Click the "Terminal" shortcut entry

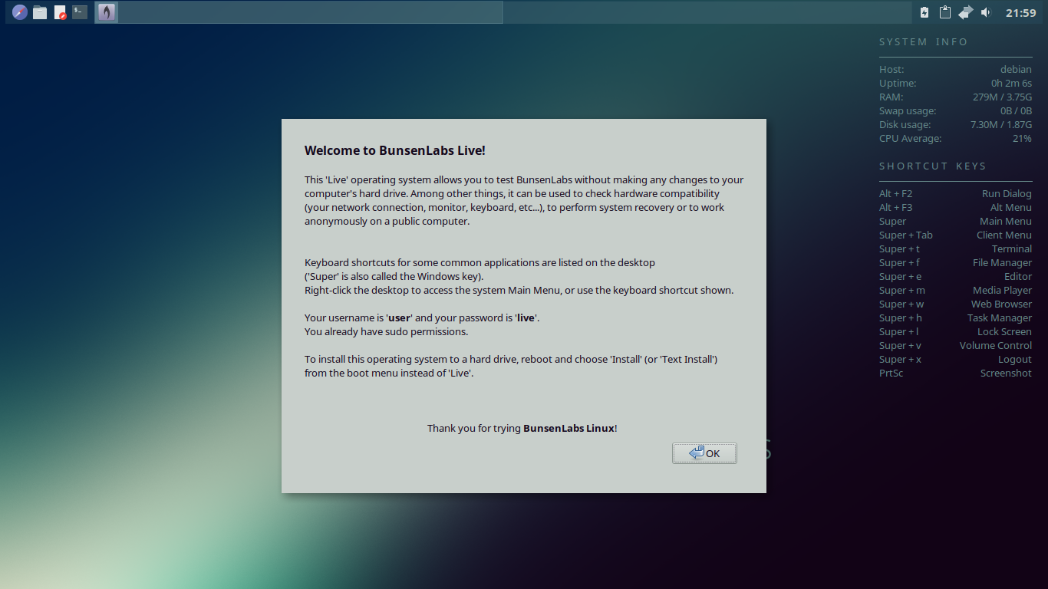coord(1012,249)
